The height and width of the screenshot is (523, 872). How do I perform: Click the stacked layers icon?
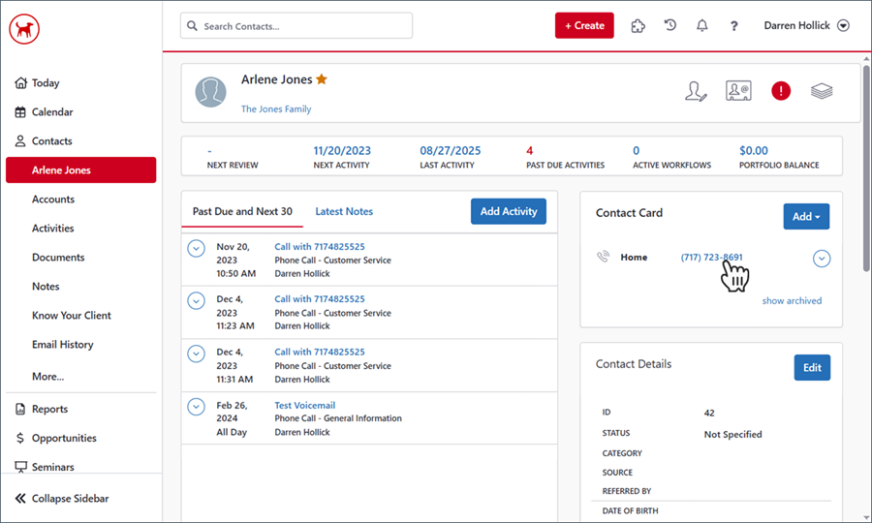point(822,91)
